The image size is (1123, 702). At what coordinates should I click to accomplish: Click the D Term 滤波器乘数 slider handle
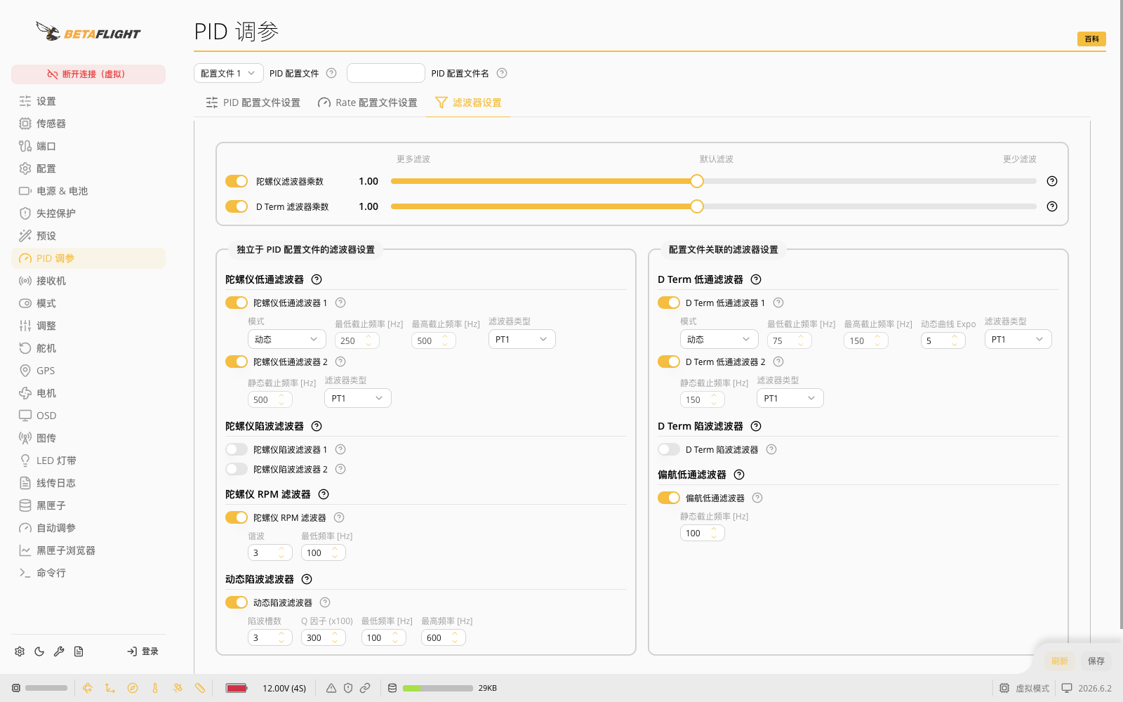click(696, 206)
